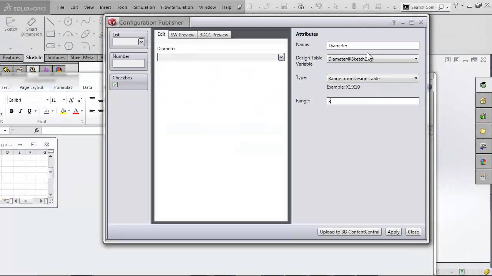The width and height of the screenshot is (492, 276).
Task: Select the Line sketch tool
Action: pos(50,22)
